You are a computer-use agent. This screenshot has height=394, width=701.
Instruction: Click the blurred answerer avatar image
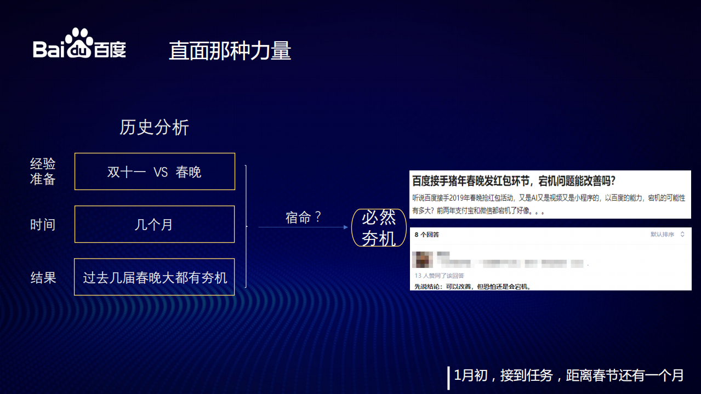click(x=422, y=260)
